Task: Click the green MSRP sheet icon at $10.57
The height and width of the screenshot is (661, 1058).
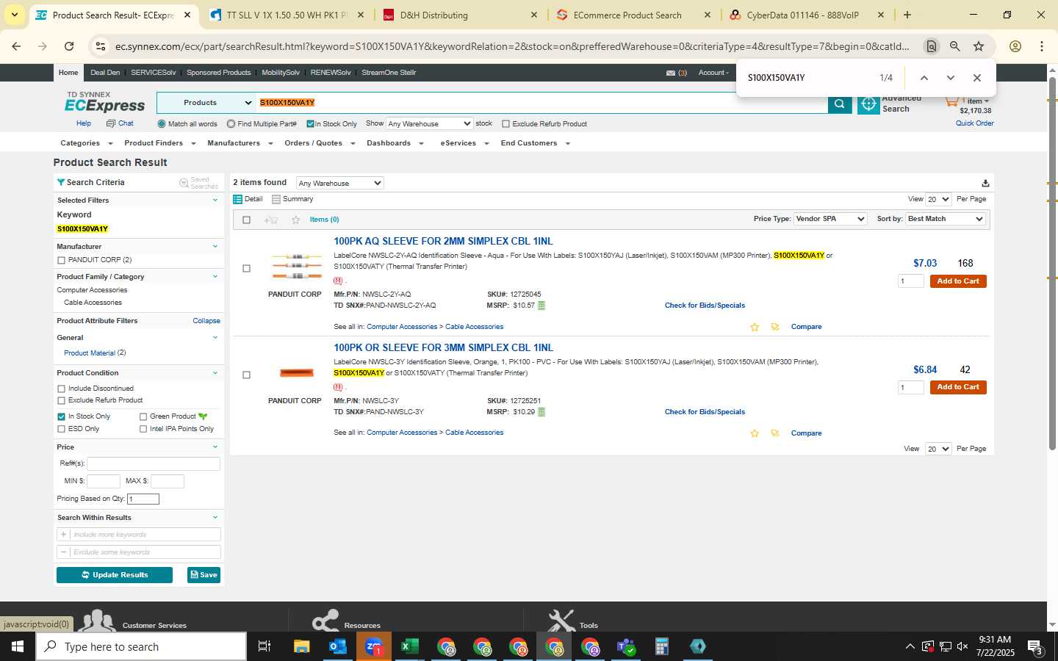Action: click(541, 306)
